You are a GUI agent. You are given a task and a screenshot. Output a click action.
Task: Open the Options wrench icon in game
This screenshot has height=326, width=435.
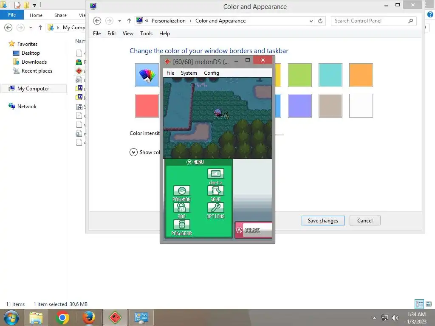point(215,208)
